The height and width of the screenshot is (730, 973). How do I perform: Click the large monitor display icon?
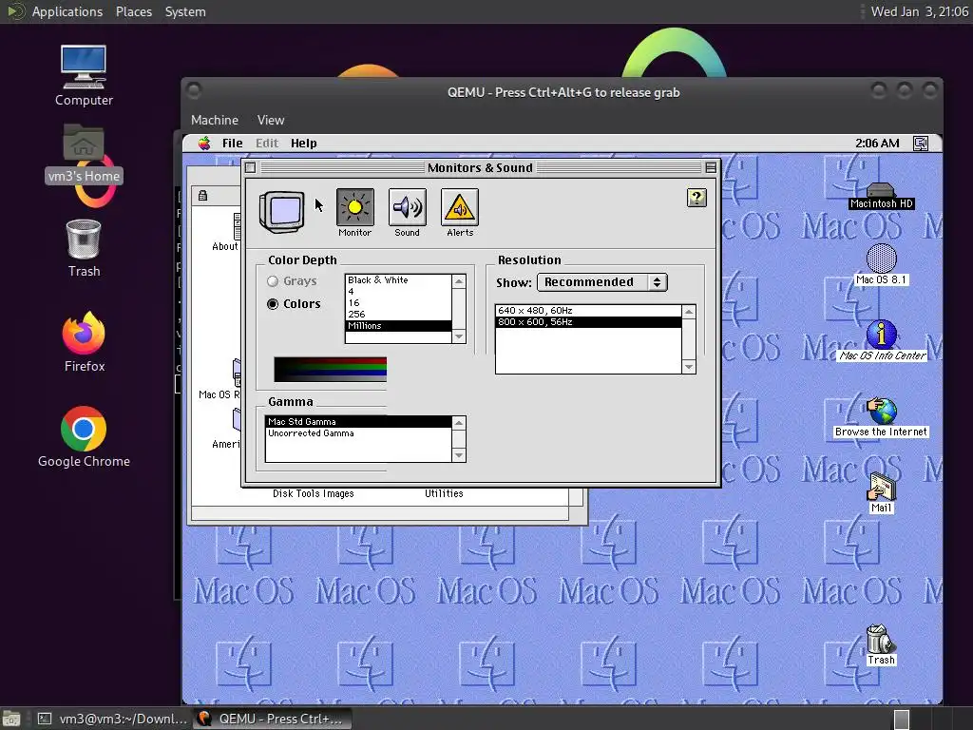tap(281, 212)
